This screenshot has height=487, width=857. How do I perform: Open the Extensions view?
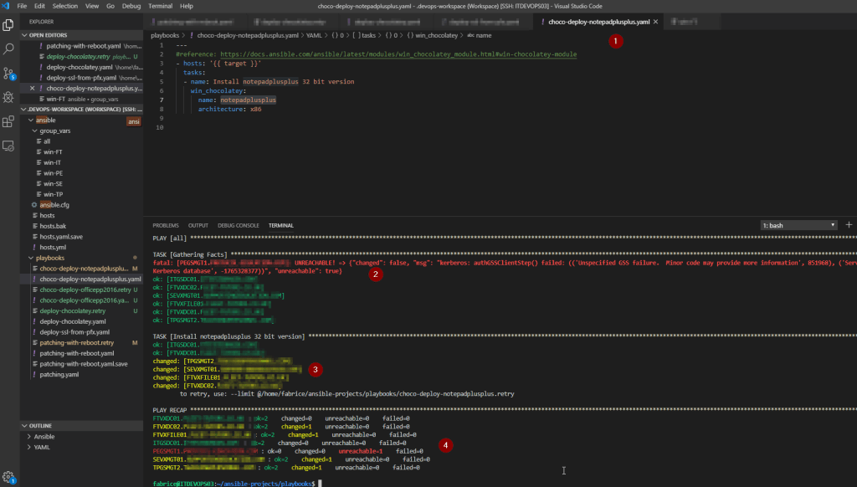9,122
